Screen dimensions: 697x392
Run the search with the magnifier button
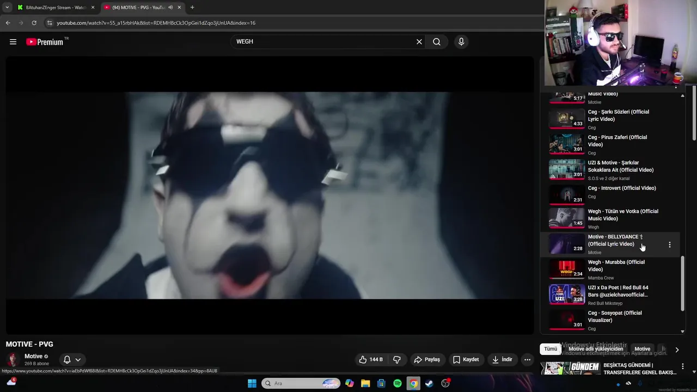[x=437, y=41]
